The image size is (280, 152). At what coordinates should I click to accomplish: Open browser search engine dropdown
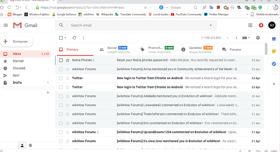tap(167, 7)
